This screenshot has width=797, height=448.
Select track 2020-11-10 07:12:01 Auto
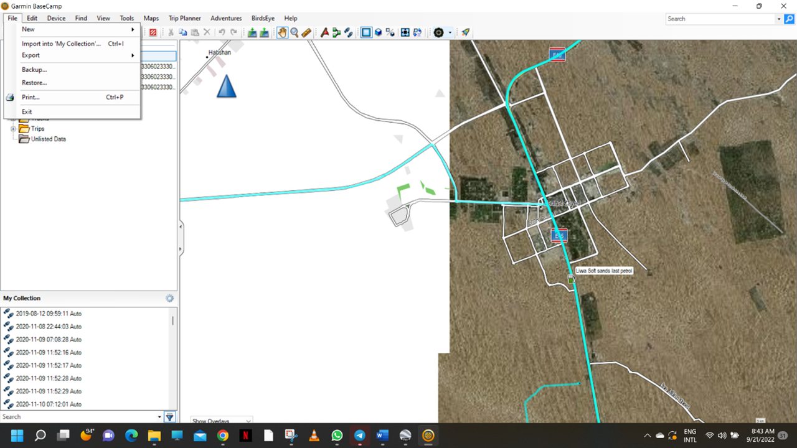[x=49, y=404]
